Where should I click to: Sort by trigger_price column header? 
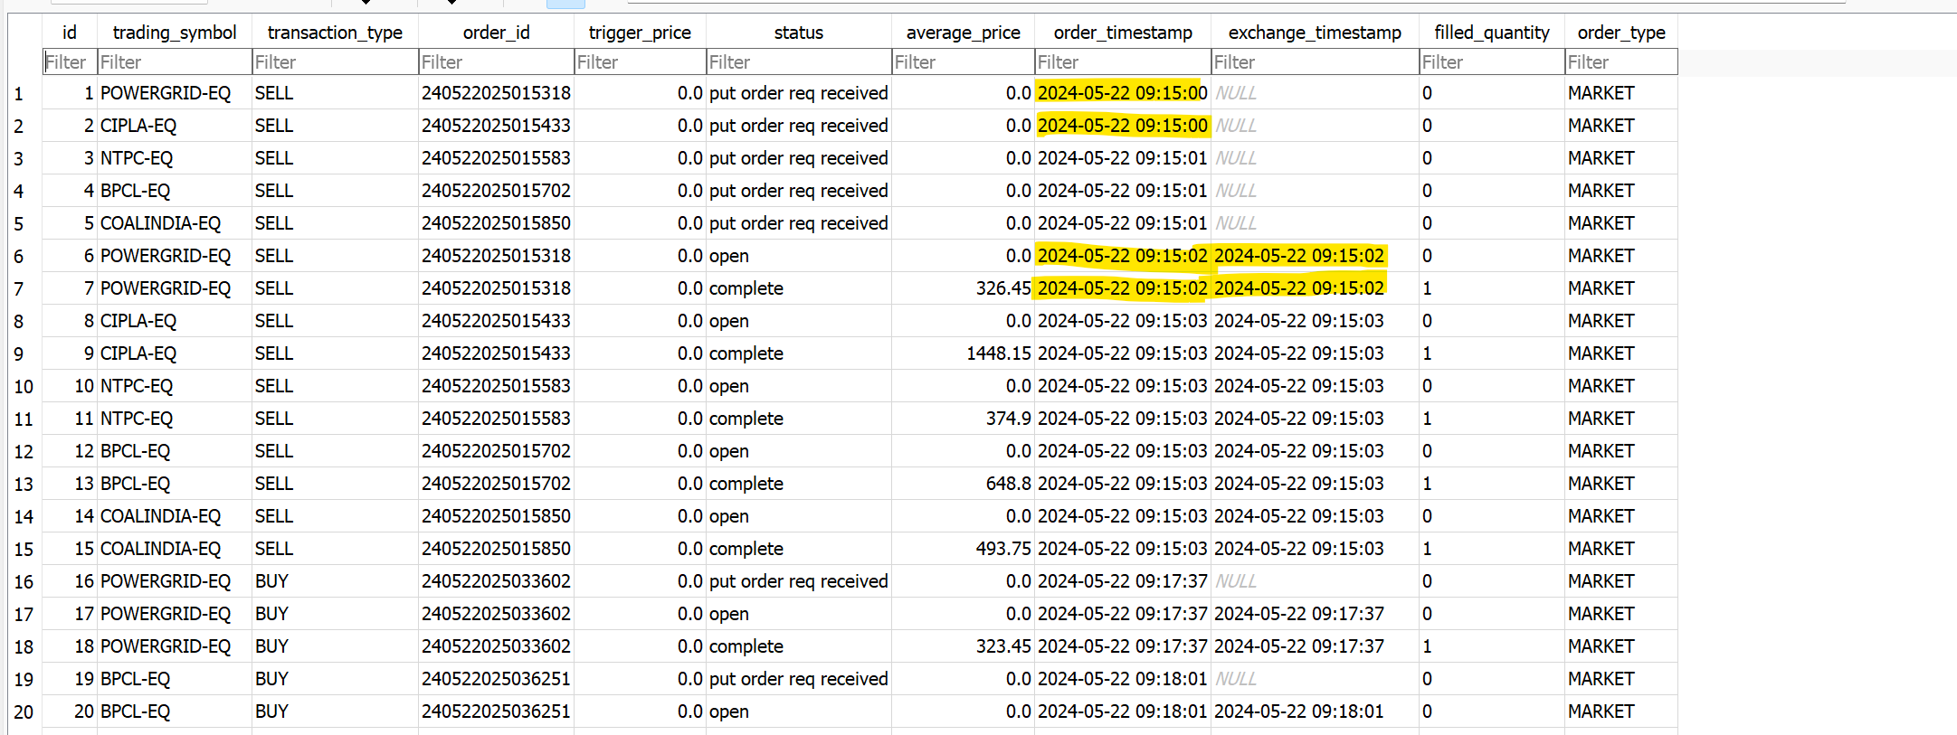[640, 33]
